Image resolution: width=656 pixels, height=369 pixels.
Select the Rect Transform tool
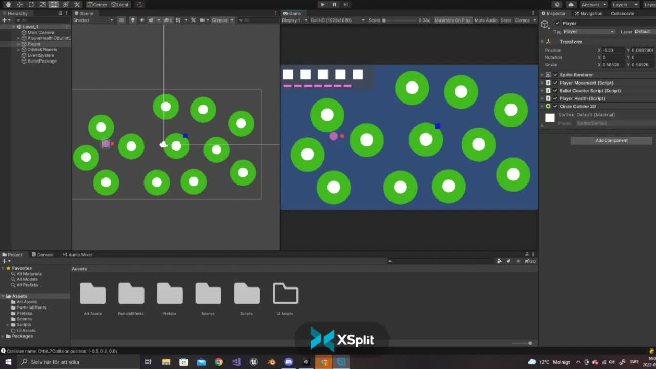pyautogui.click(x=54, y=4)
